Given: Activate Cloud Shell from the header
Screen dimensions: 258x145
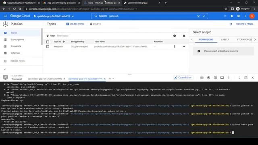Looking at the screenshot, I should tap(225, 16).
